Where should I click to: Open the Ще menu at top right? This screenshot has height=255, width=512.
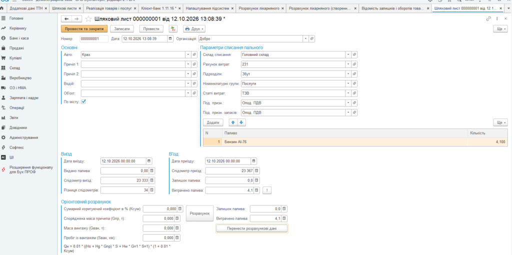click(x=500, y=28)
